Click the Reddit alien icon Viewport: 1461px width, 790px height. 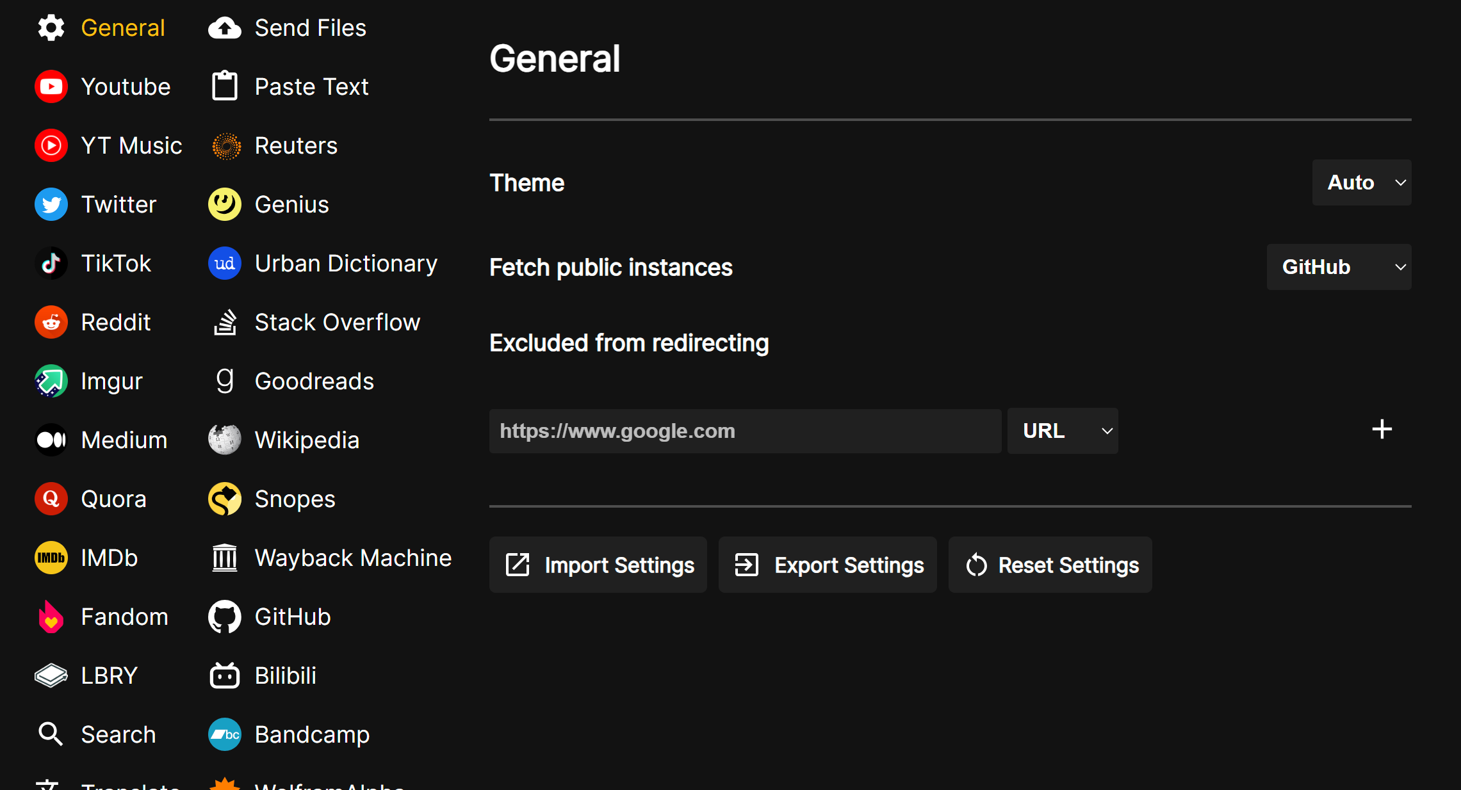coord(51,322)
